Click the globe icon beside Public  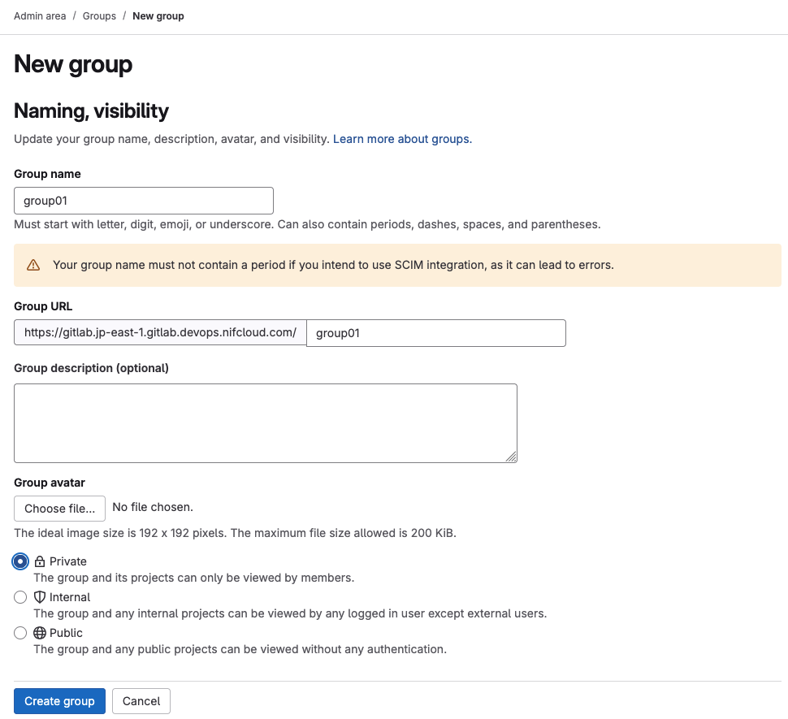40,633
